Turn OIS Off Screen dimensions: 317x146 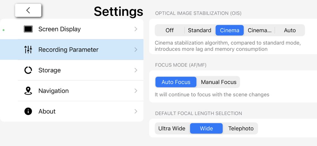170,30
